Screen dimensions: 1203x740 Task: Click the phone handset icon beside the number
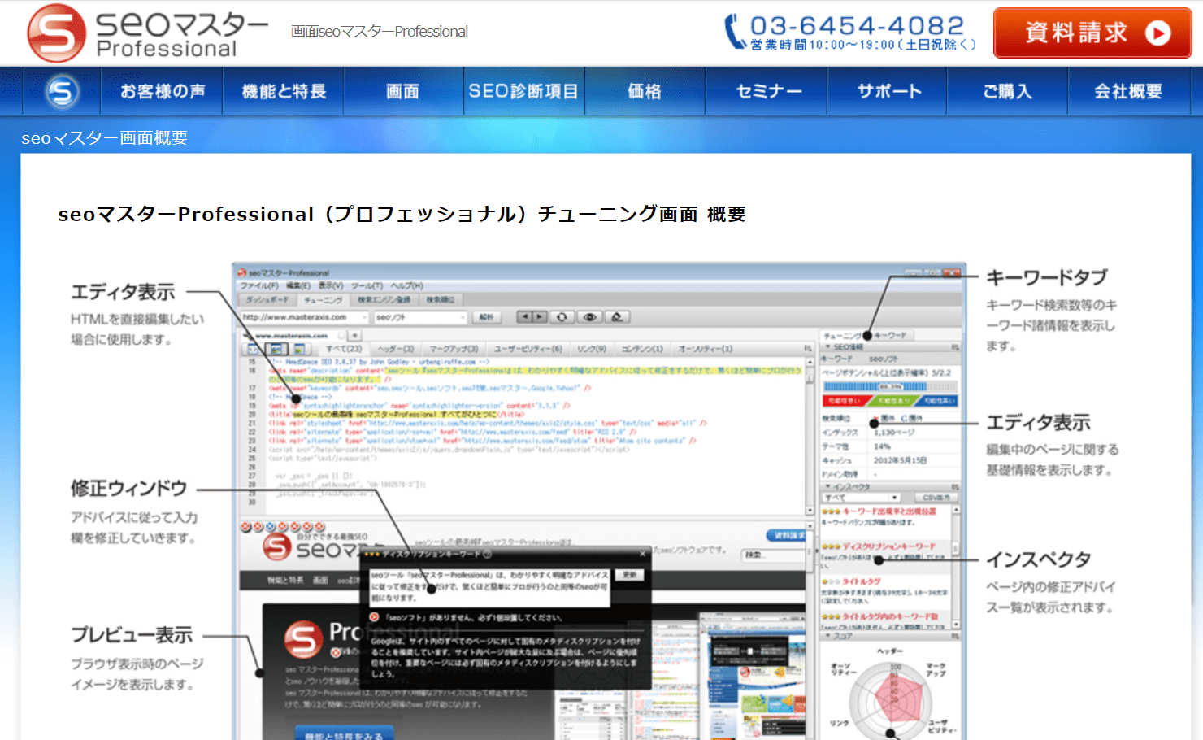(734, 32)
